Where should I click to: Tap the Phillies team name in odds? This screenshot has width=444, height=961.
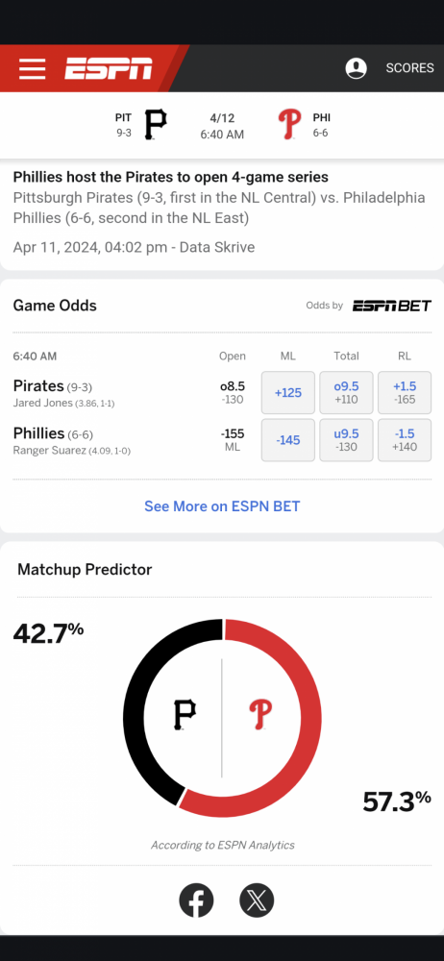click(x=38, y=433)
